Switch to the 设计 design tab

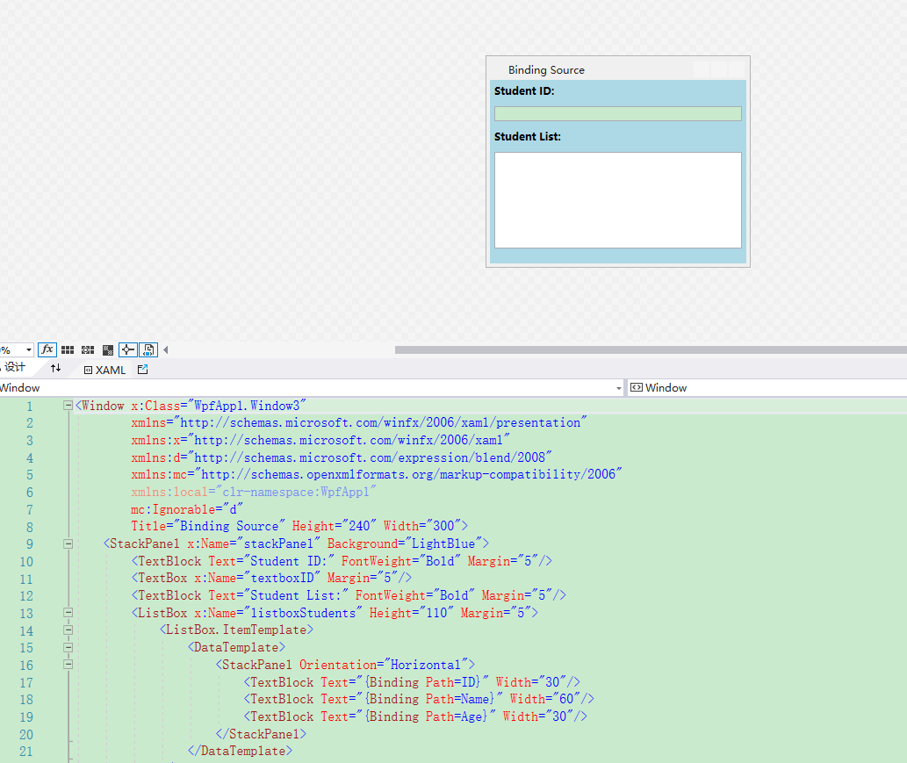(13, 368)
